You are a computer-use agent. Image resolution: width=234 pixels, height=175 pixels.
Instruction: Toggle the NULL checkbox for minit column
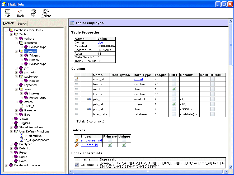click(174, 89)
